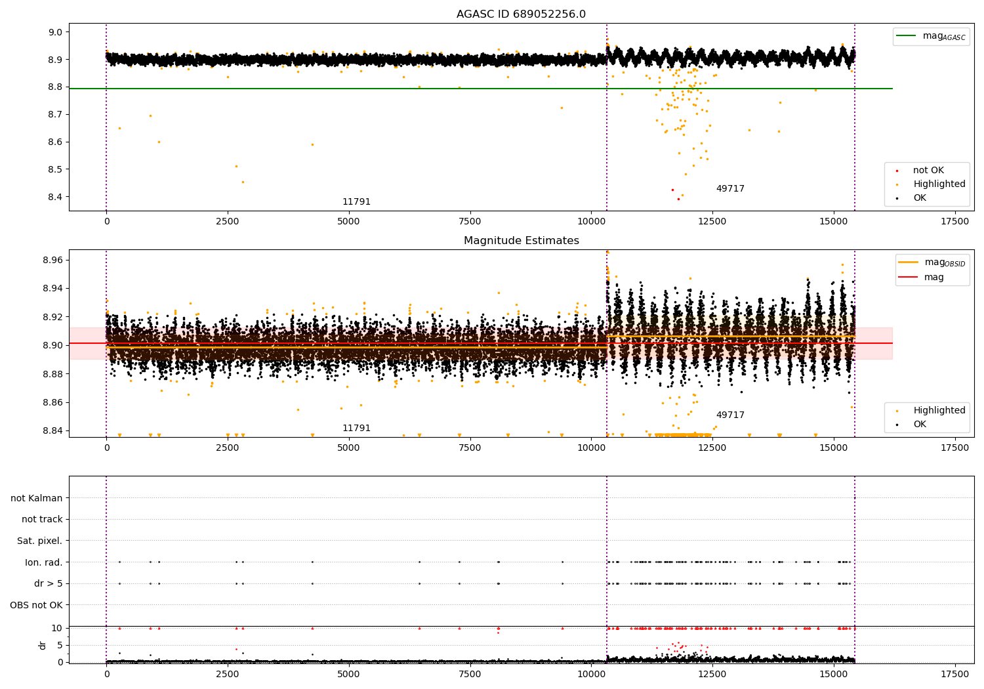
Task: Click the 'dr' y-axis label in the bottom plot
Action: pos(43,645)
